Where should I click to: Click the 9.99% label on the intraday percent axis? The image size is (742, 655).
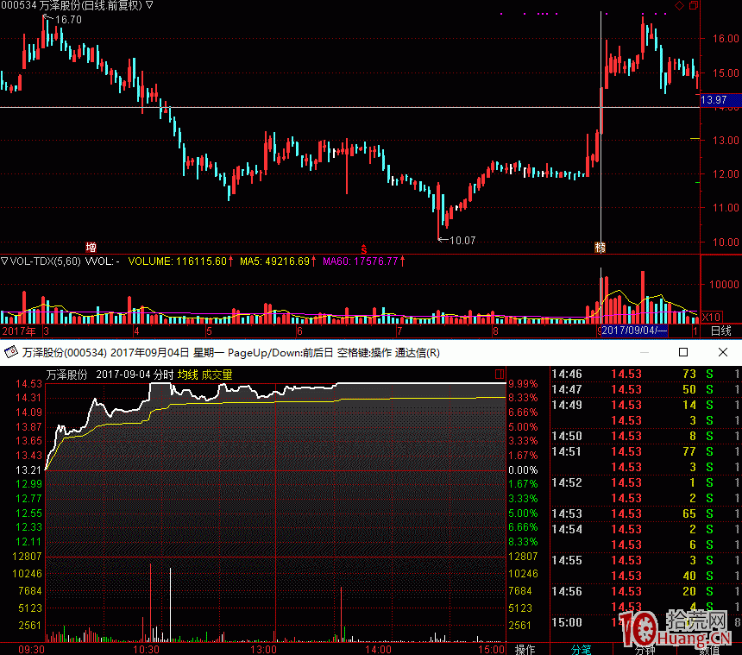point(523,384)
